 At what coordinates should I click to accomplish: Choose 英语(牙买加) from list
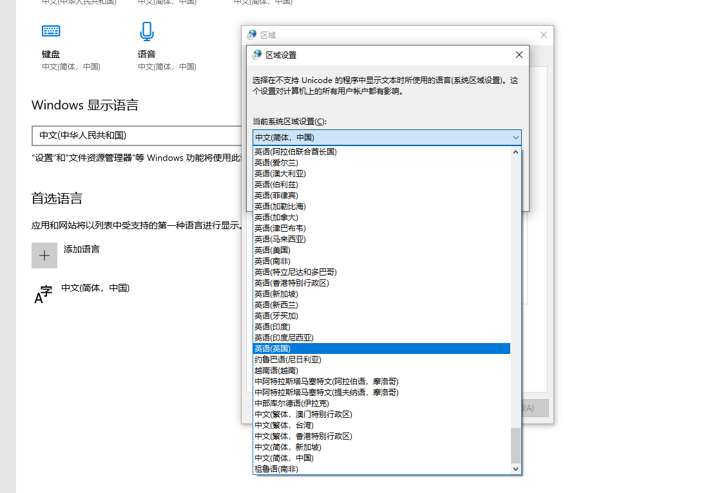(381, 316)
